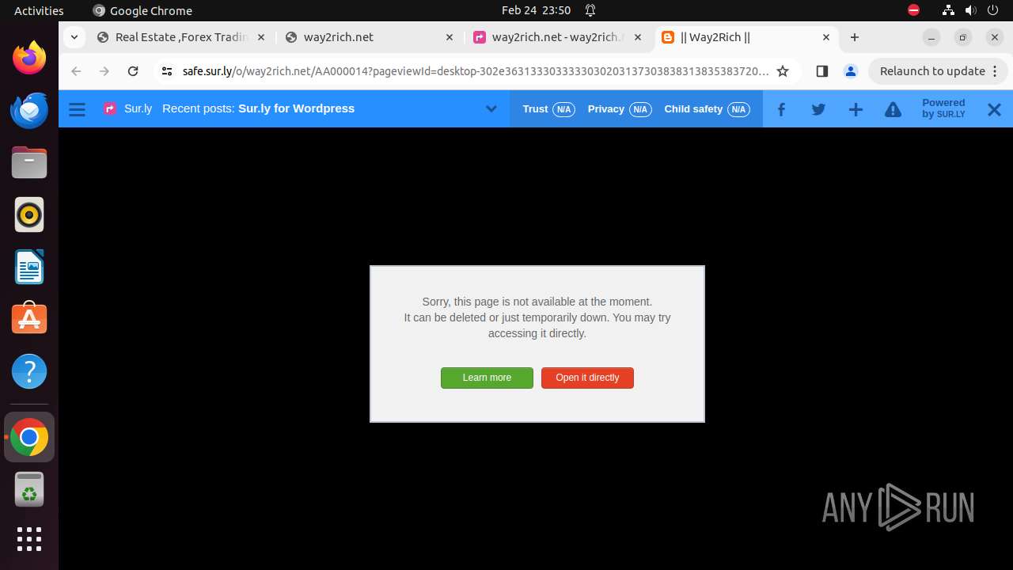
Task: Open Ubuntu Software store icon
Action: [29, 318]
